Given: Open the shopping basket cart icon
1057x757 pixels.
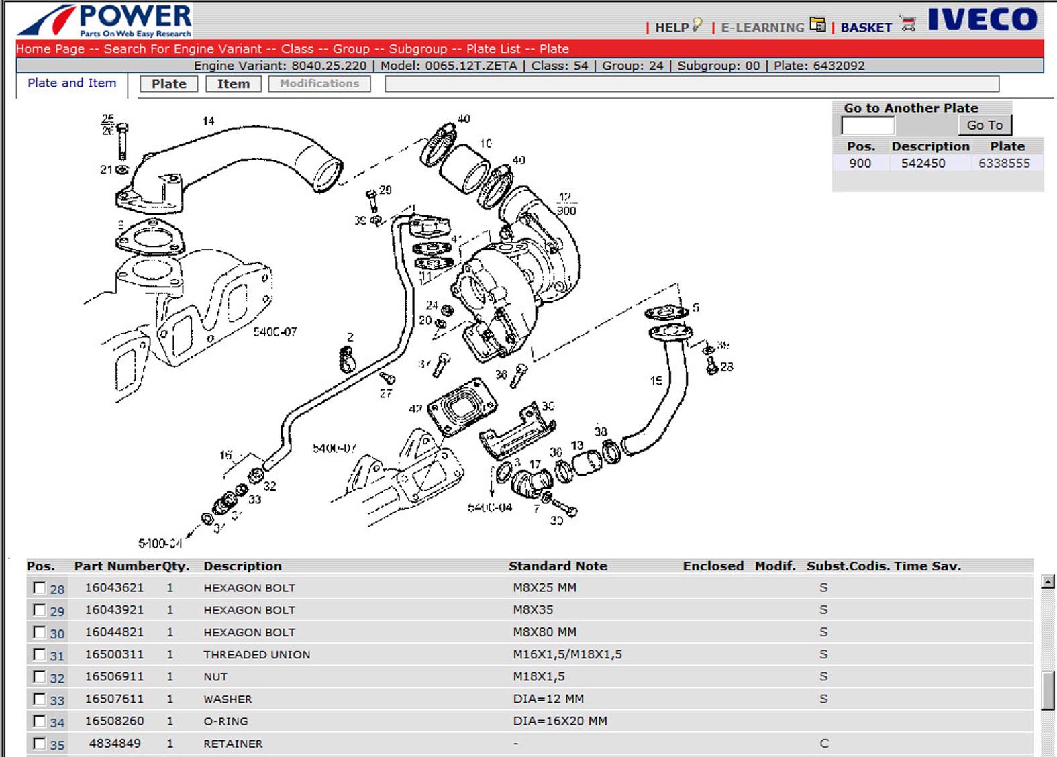Looking at the screenshot, I should click(908, 25).
